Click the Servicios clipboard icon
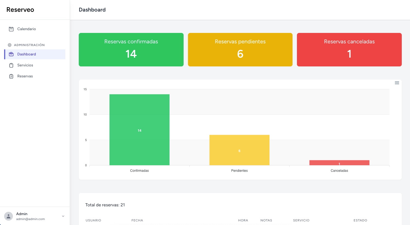The height and width of the screenshot is (225, 410). [11, 65]
